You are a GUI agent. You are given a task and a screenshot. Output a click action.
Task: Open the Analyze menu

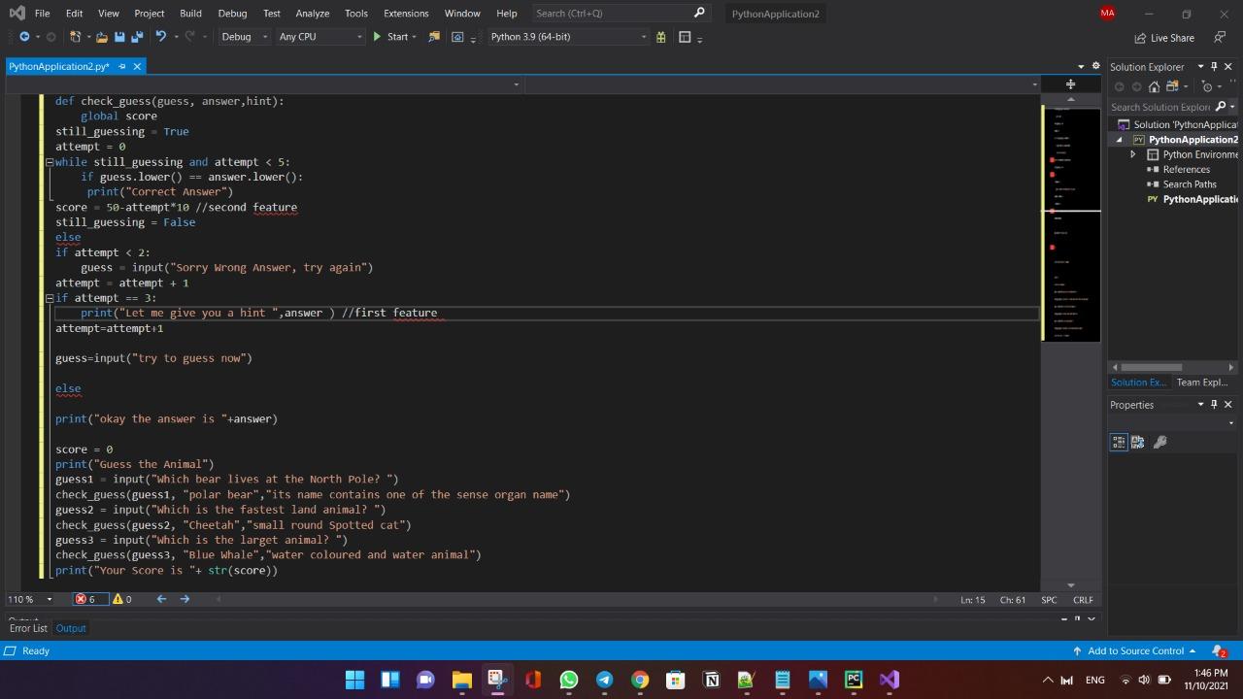point(312,13)
